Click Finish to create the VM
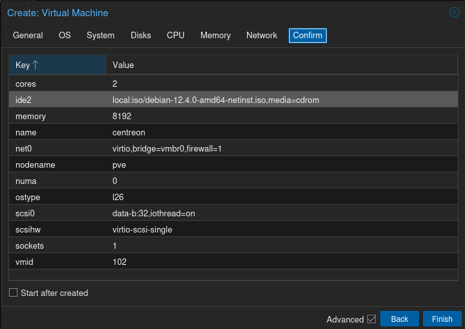The image size is (465, 329). (442, 319)
